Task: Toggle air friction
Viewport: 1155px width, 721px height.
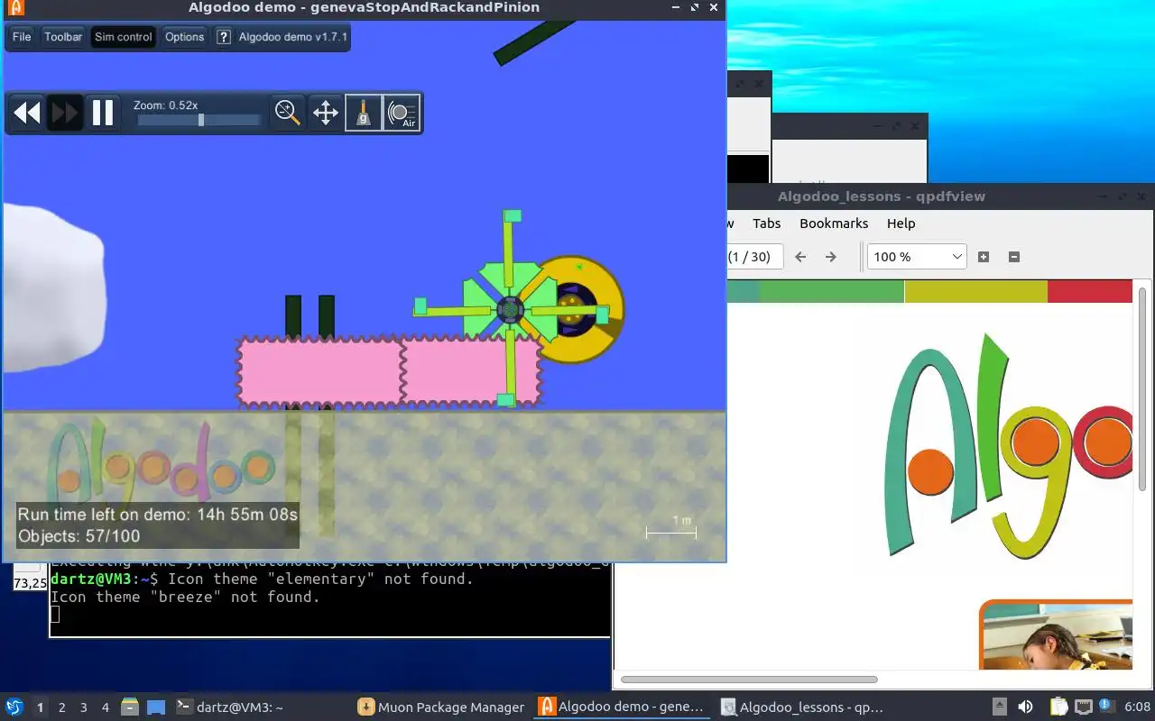Action: pos(402,113)
